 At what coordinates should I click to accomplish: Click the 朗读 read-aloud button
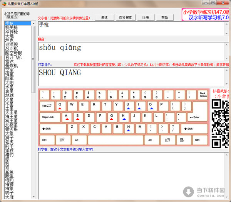(x=105, y=18)
